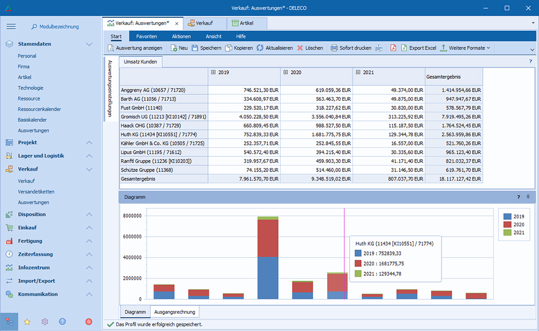539x331 pixels.
Task: Collapse the Stammdaten section chevron
Action: (x=89, y=44)
